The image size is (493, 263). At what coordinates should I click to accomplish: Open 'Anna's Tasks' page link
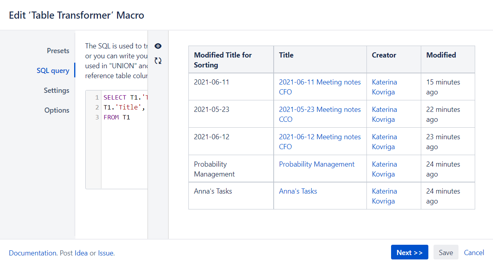[x=298, y=191]
